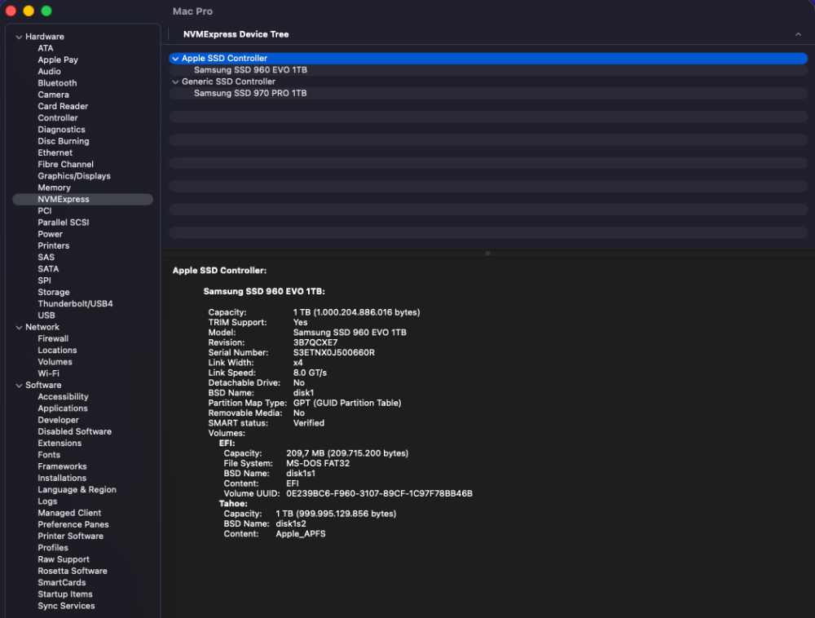Show Memory information
Viewport: 815px width, 618px height.
click(54, 188)
